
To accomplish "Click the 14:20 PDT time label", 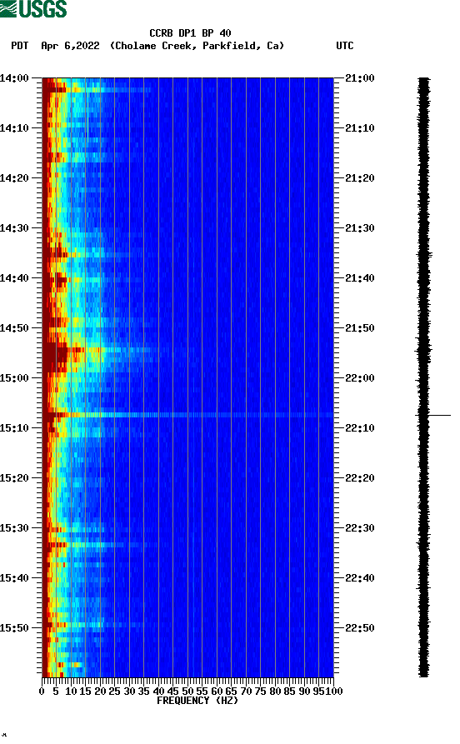I will click(14, 178).
